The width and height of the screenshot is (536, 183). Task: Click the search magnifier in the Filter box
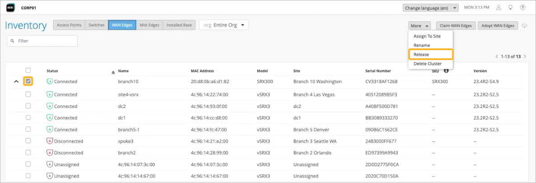click(x=13, y=41)
